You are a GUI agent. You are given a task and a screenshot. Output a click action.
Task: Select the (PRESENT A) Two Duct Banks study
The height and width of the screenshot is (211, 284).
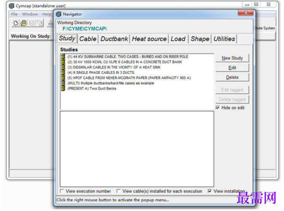(92, 88)
